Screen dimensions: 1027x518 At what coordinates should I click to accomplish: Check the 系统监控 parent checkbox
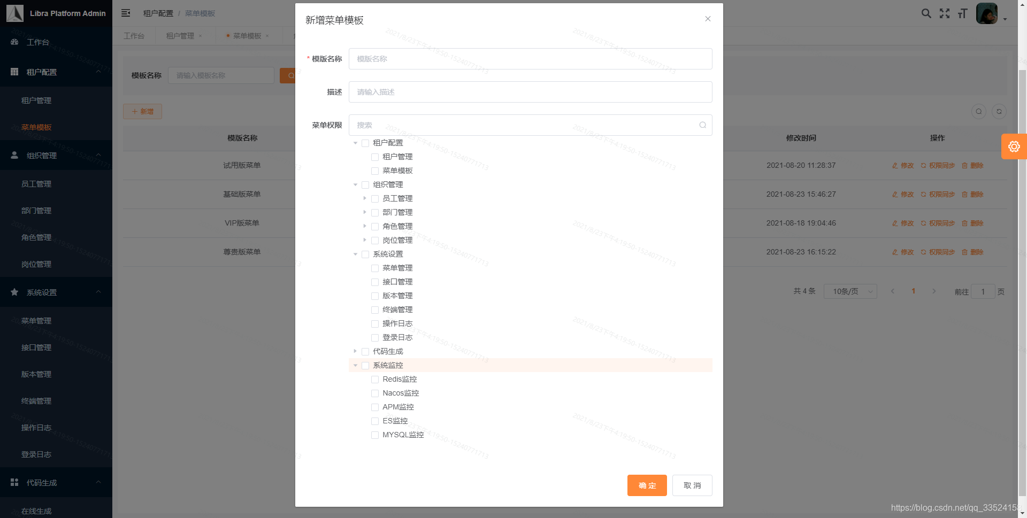pyautogui.click(x=366, y=365)
